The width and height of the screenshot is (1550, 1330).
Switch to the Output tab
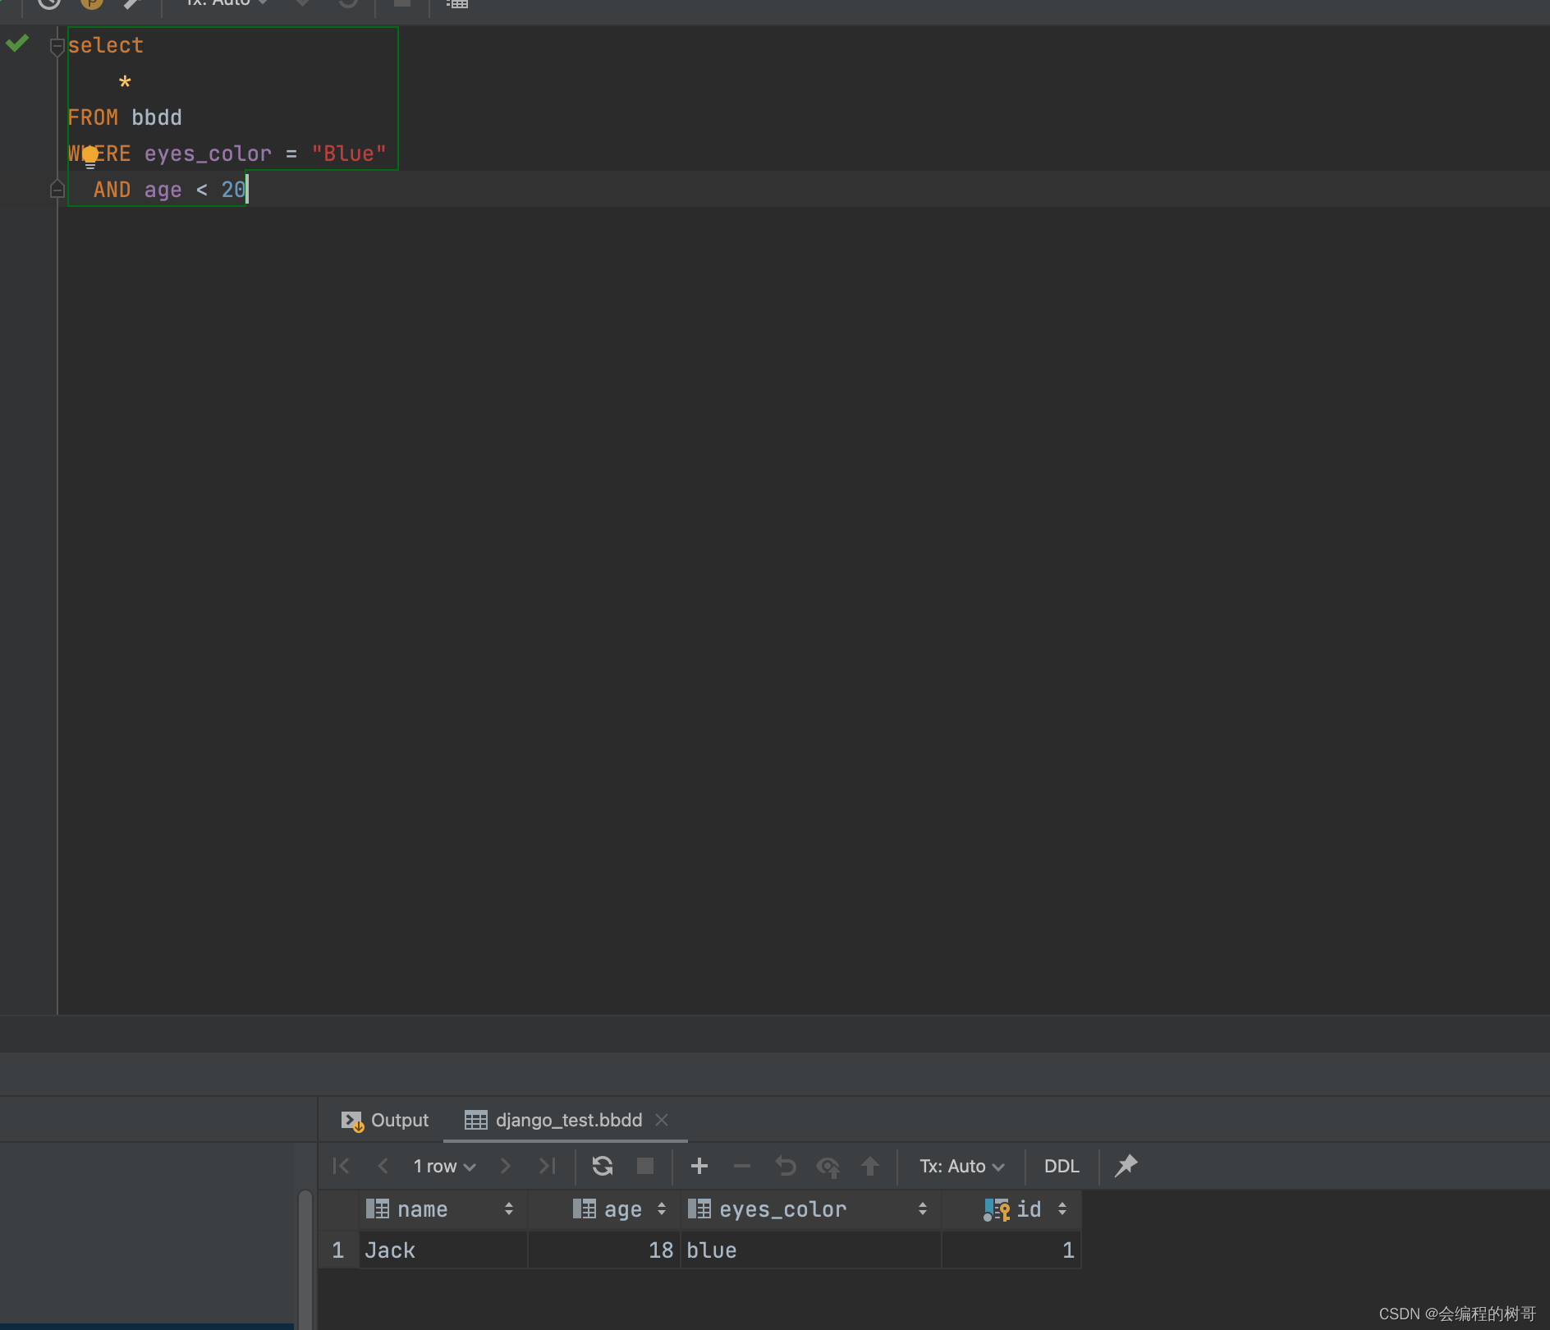pyautogui.click(x=385, y=1120)
